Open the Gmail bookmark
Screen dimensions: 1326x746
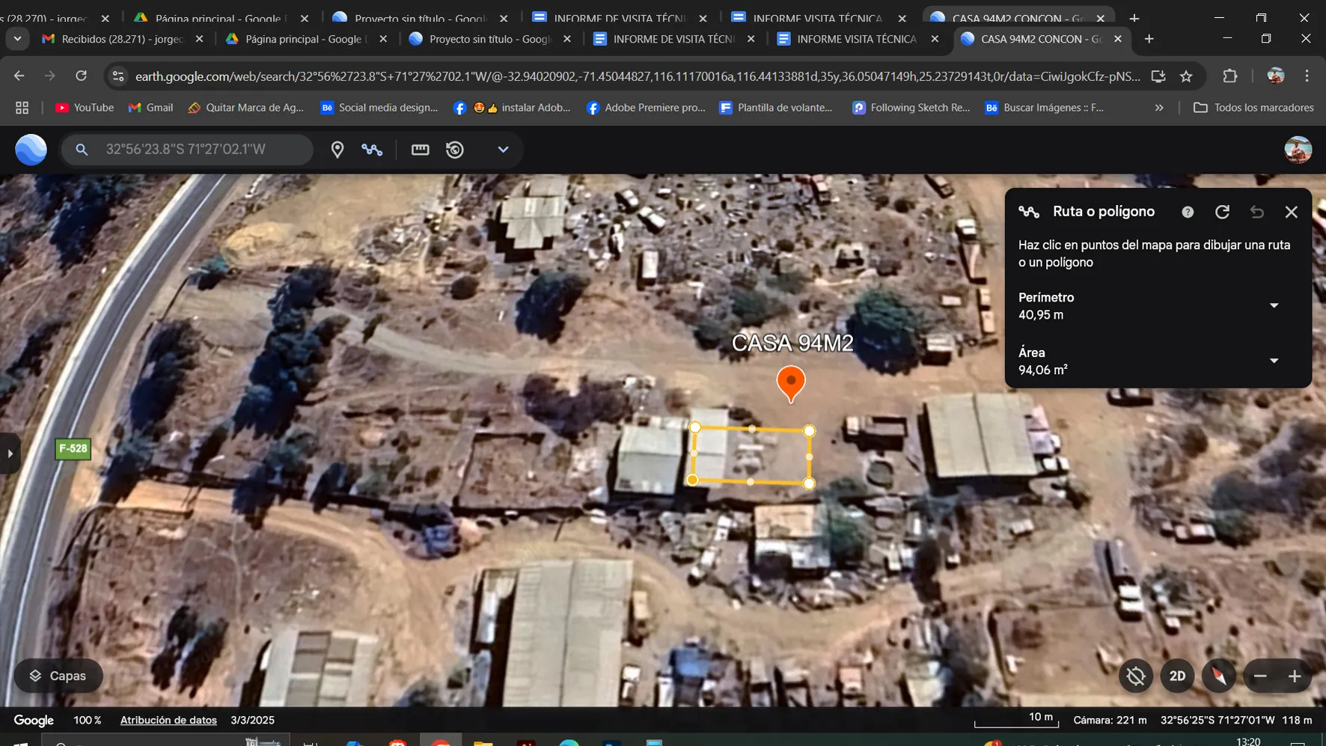tap(150, 108)
